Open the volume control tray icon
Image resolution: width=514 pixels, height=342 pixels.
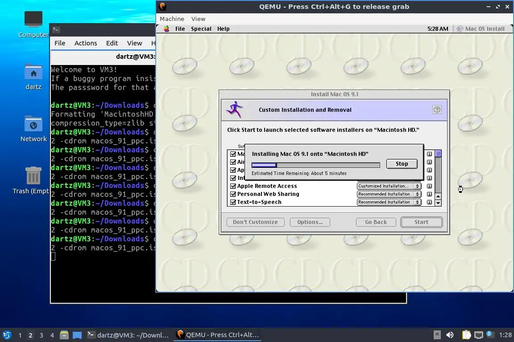[x=450, y=335]
